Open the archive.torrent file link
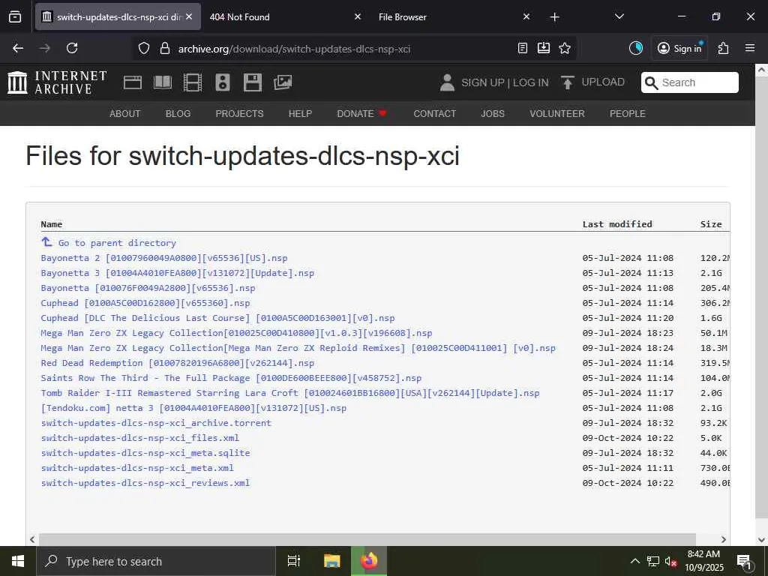The width and height of the screenshot is (768, 576). pyautogui.click(x=156, y=423)
